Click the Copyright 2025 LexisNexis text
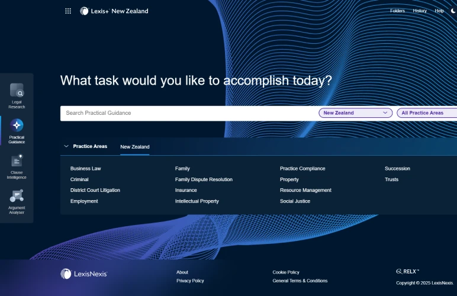Image resolution: width=457 pixels, height=296 pixels. click(x=424, y=283)
